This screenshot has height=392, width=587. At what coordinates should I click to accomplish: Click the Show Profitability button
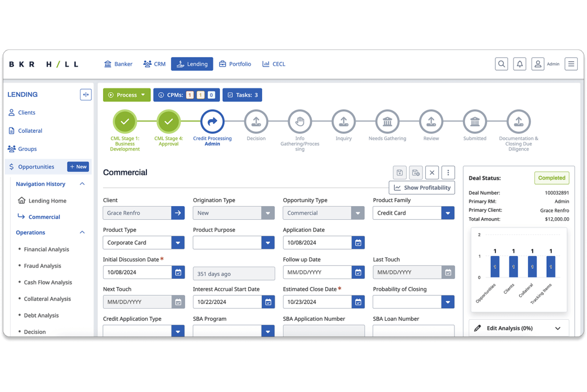(x=422, y=187)
